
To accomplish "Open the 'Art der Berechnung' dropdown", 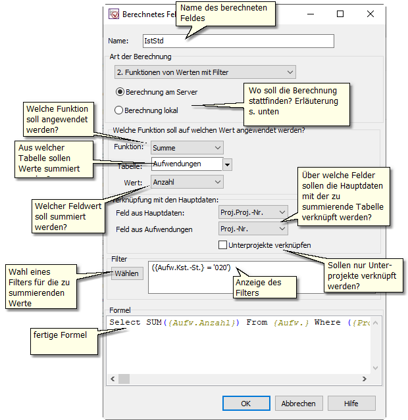I will (204, 72).
